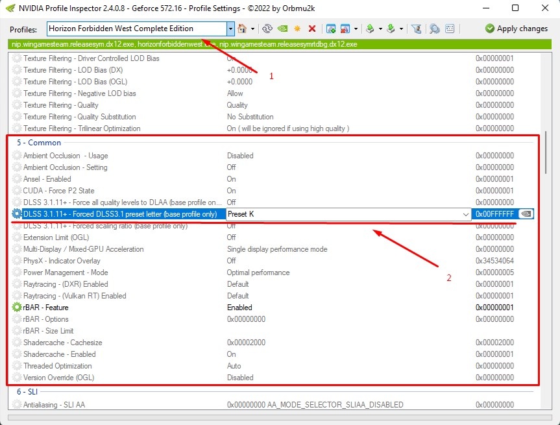The height and width of the screenshot is (425, 560).
Task: Remove application from profile icon
Action: click(x=345, y=29)
